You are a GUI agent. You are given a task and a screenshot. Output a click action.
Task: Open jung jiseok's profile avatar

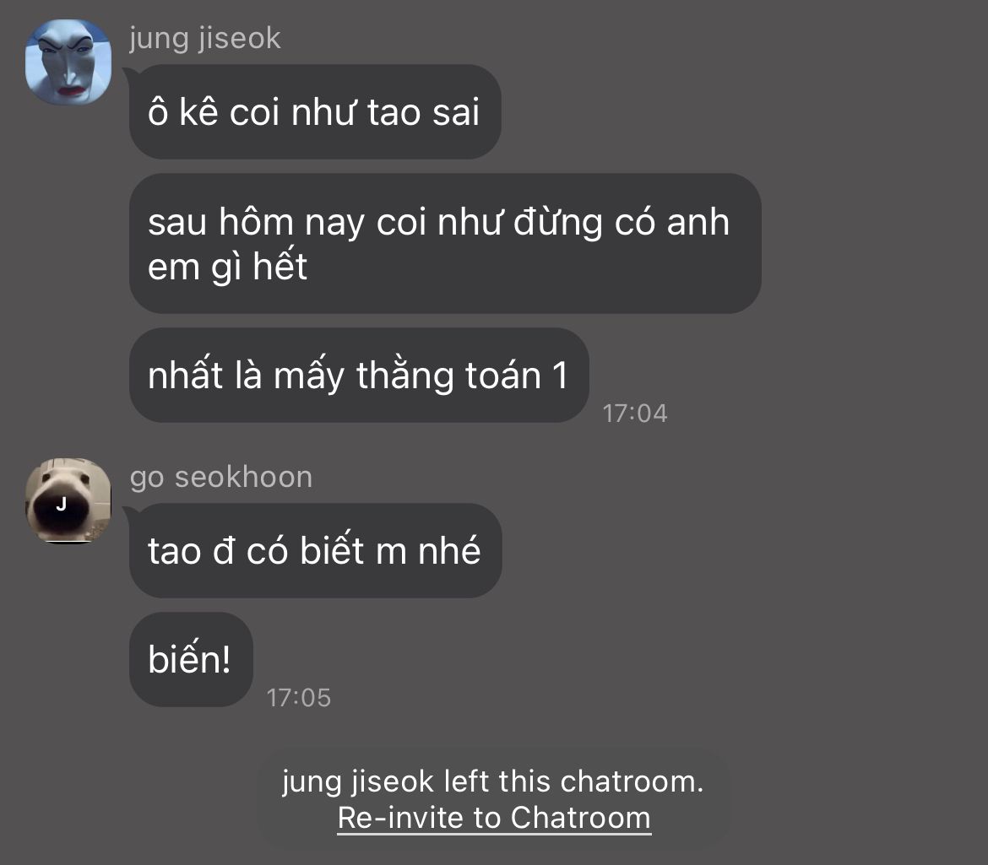tap(68, 62)
